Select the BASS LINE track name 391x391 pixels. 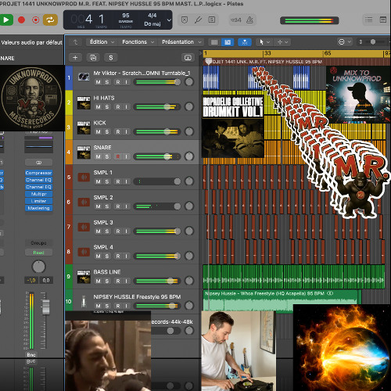click(107, 272)
